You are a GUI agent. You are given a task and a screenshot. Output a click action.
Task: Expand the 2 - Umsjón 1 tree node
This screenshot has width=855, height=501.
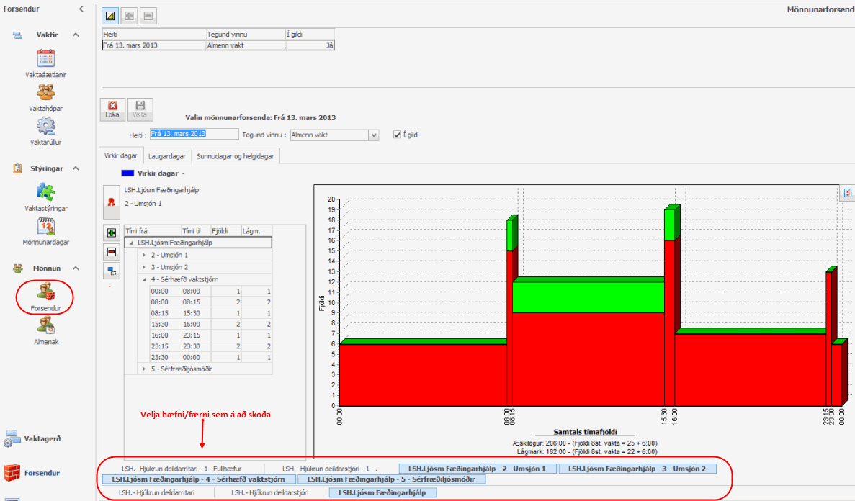point(144,255)
